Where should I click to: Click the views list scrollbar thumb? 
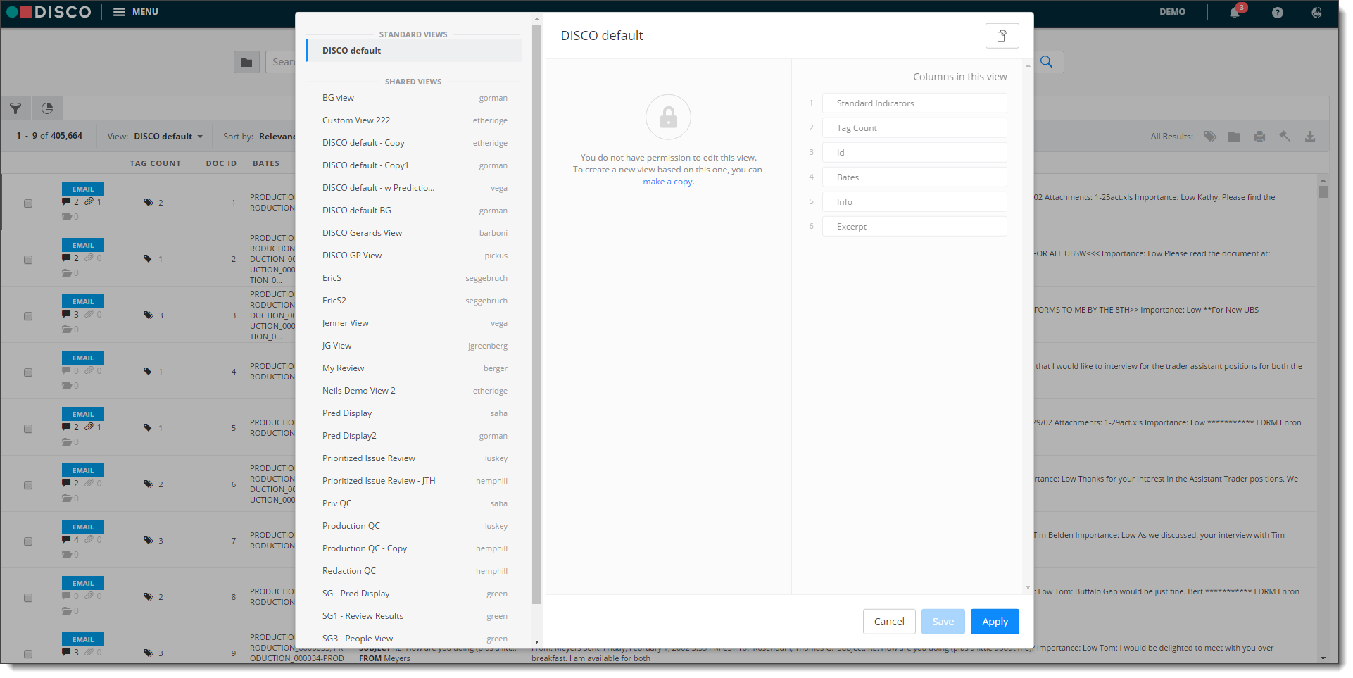536,314
